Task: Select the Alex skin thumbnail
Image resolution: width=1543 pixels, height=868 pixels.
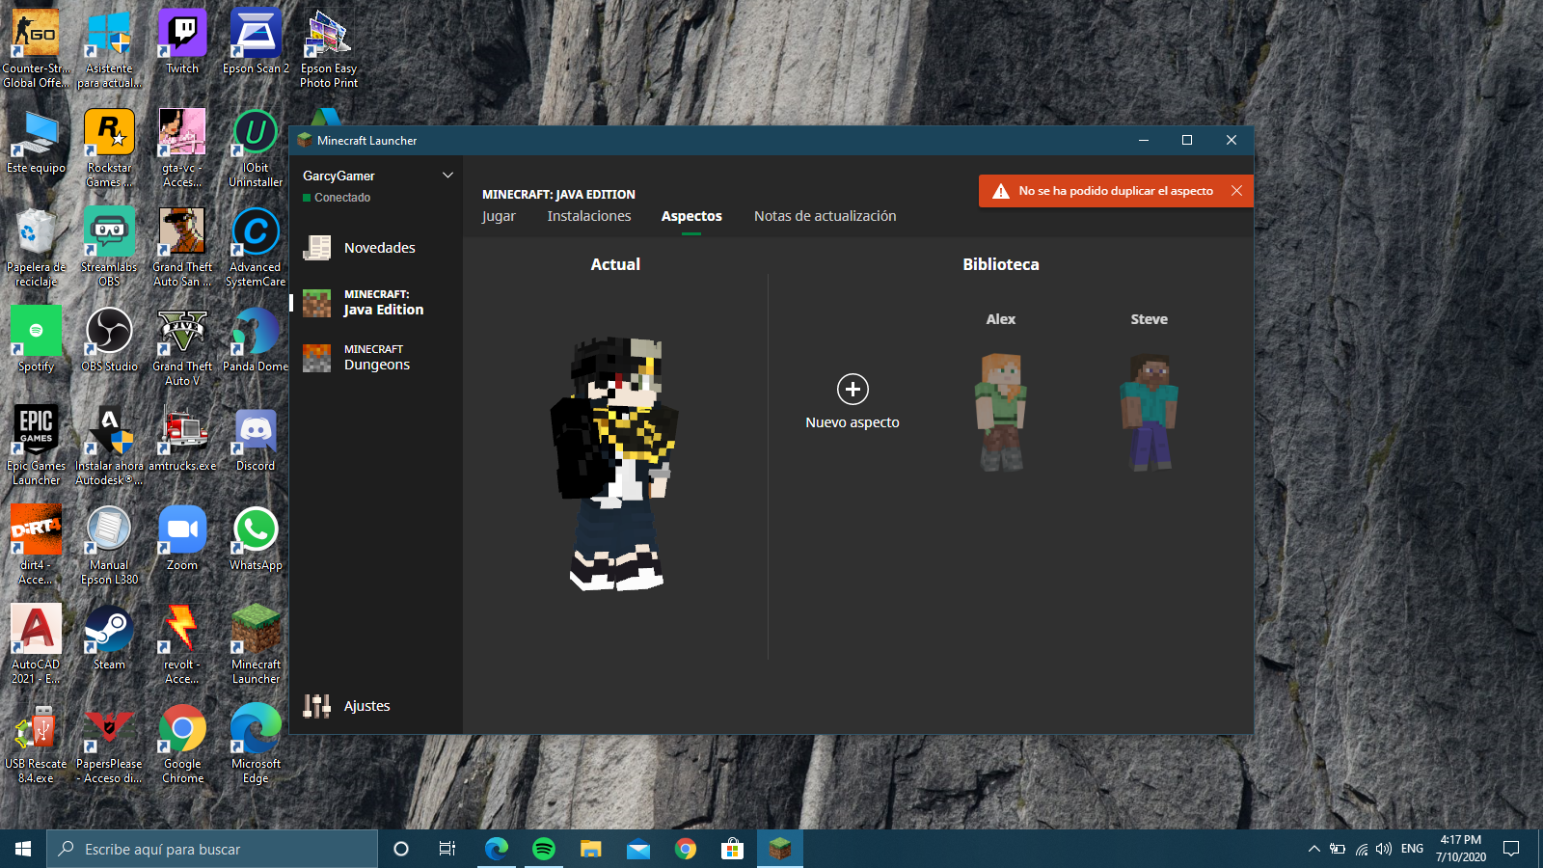Action: click(1001, 412)
